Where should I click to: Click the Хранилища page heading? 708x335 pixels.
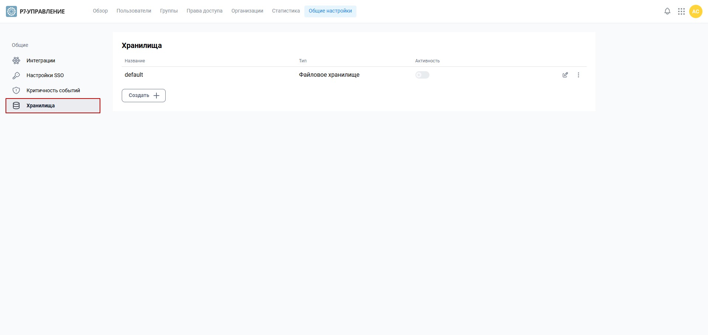(x=142, y=45)
